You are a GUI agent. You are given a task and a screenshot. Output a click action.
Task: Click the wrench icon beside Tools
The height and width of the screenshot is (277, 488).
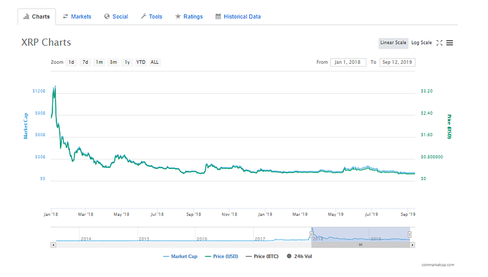point(144,17)
